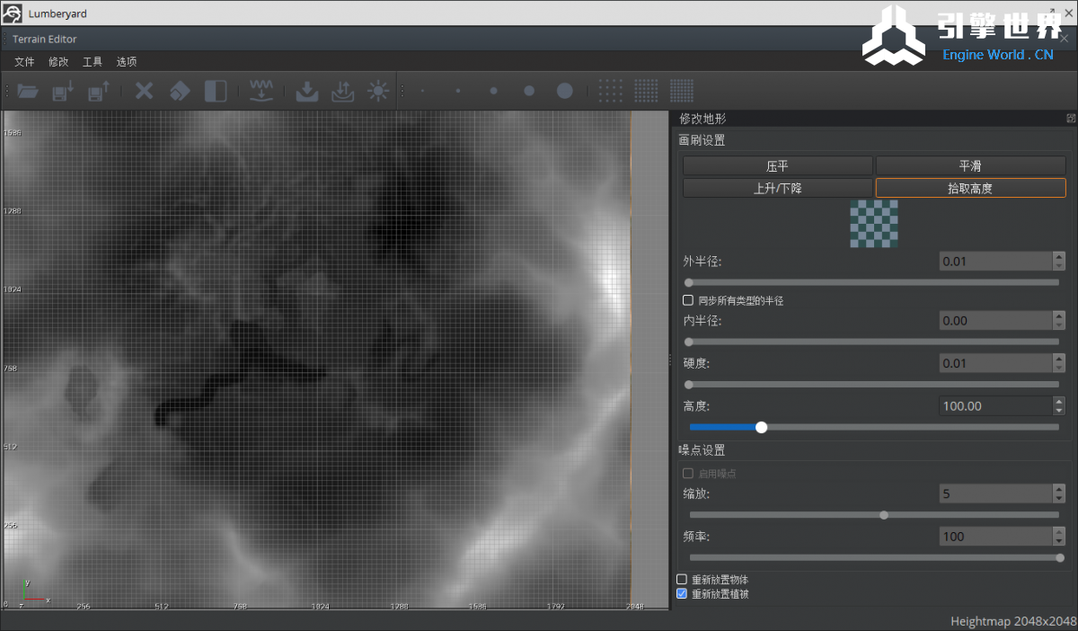Viewport: 1078px width, 631px height.
Task: Click the open folder toolbar icon
Action: (x=29, y=91)
